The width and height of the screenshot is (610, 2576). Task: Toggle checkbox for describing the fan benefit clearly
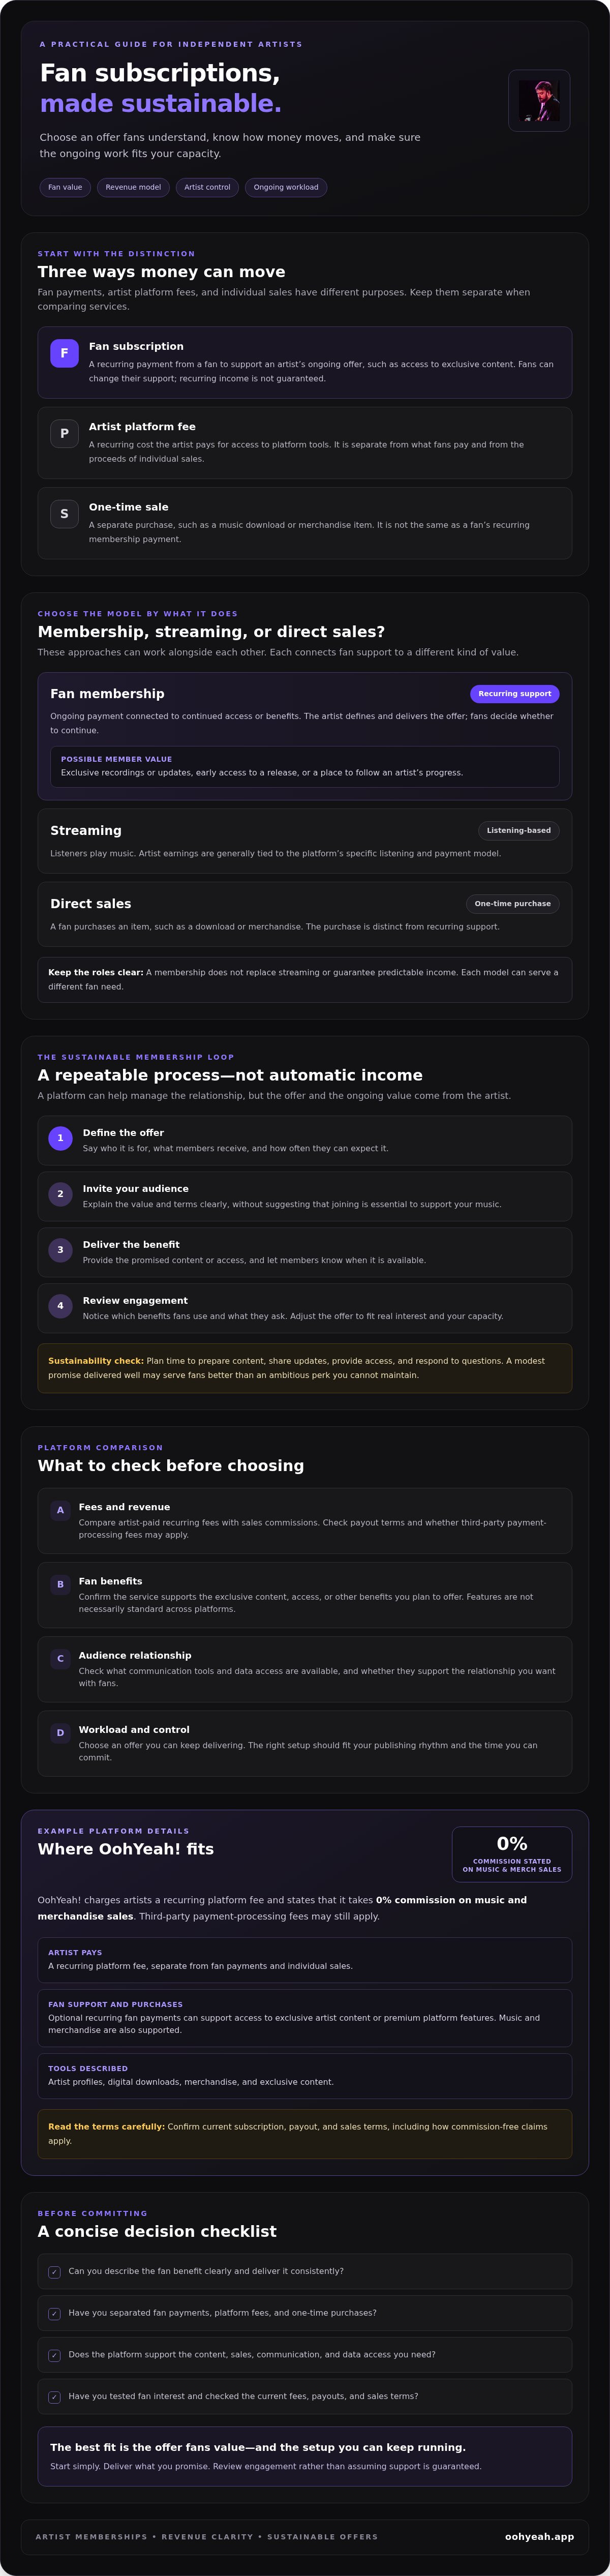coord(54,2272)
